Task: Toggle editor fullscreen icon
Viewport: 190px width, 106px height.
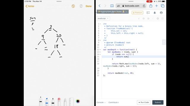Action: [162, 19]
